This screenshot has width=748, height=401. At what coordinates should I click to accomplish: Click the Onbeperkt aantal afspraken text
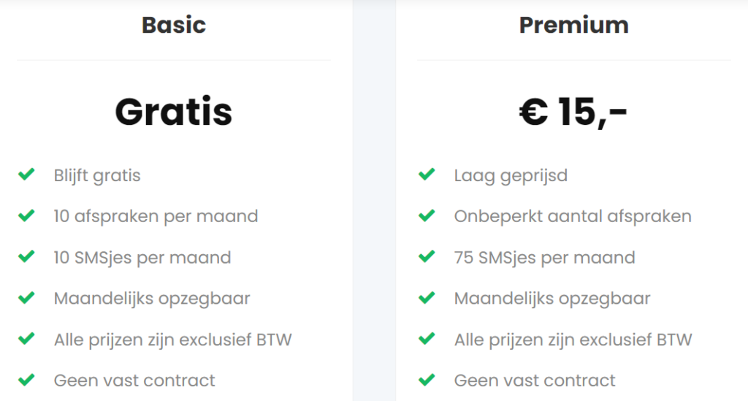(x=573, y=216)
